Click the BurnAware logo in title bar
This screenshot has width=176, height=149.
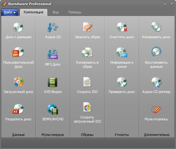point(4,4)
